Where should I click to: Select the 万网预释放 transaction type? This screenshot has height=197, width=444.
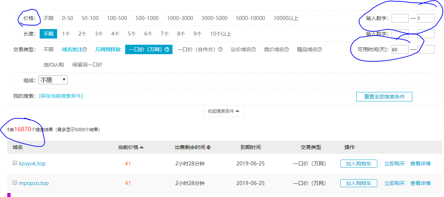click(108, 49)
